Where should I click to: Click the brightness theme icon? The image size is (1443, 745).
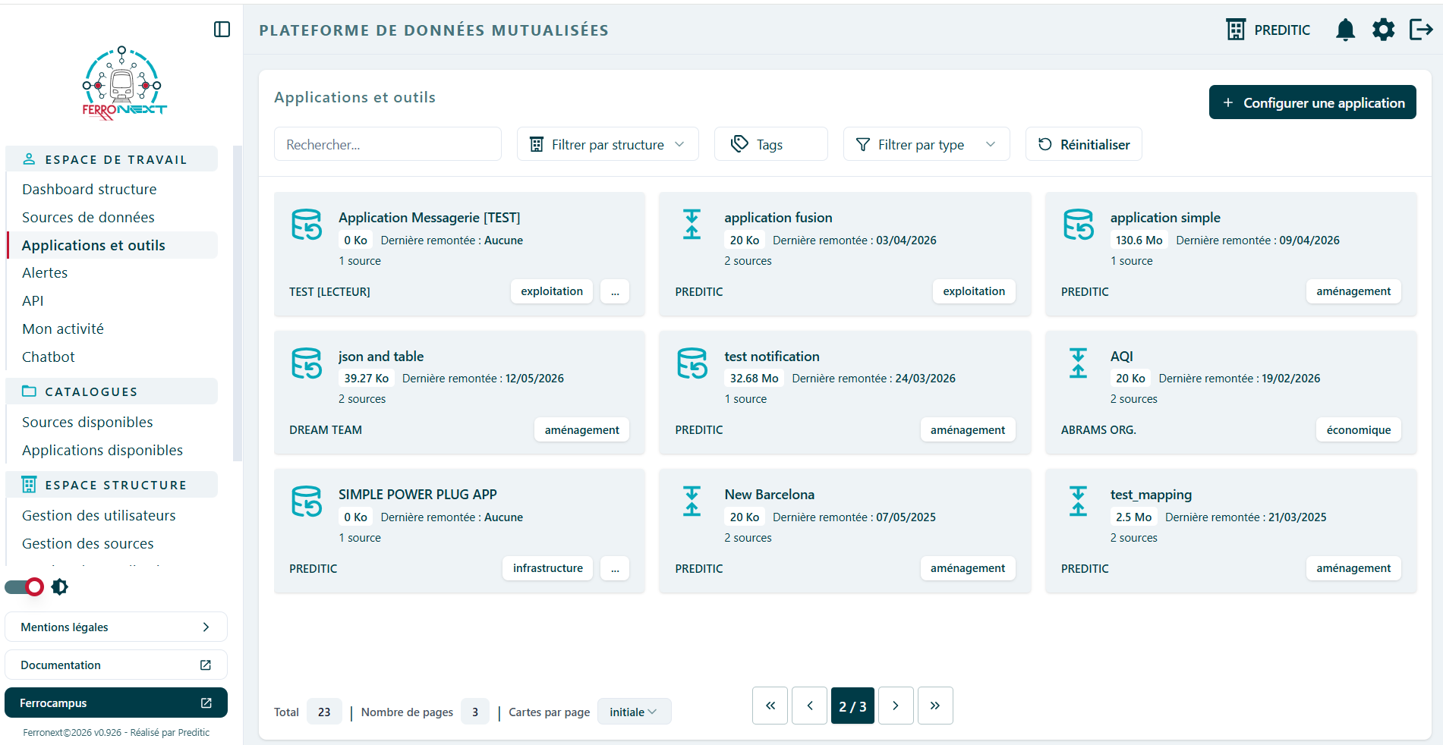(x=60, y=586)
